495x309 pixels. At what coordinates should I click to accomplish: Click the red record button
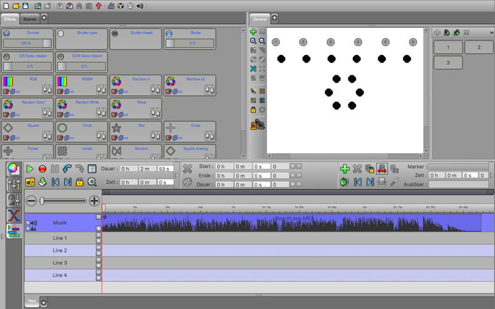pyautogui.click(x=42, y=169)
